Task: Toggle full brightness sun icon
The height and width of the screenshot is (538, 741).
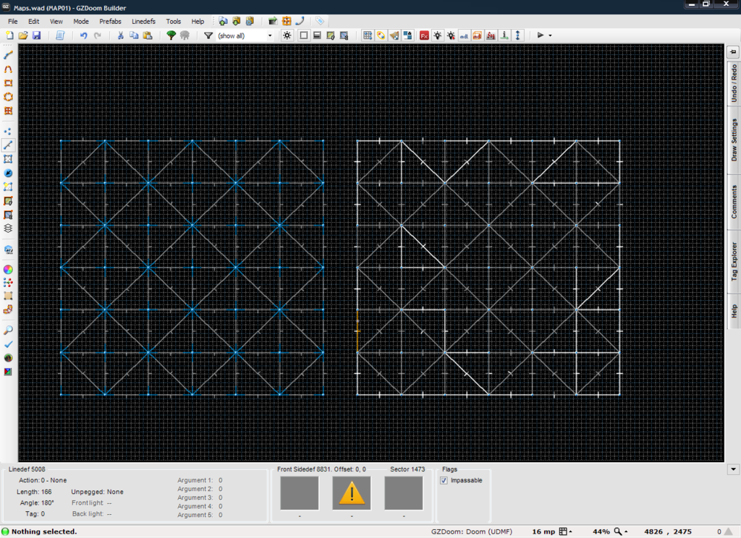Action: [x=287, y=35]
